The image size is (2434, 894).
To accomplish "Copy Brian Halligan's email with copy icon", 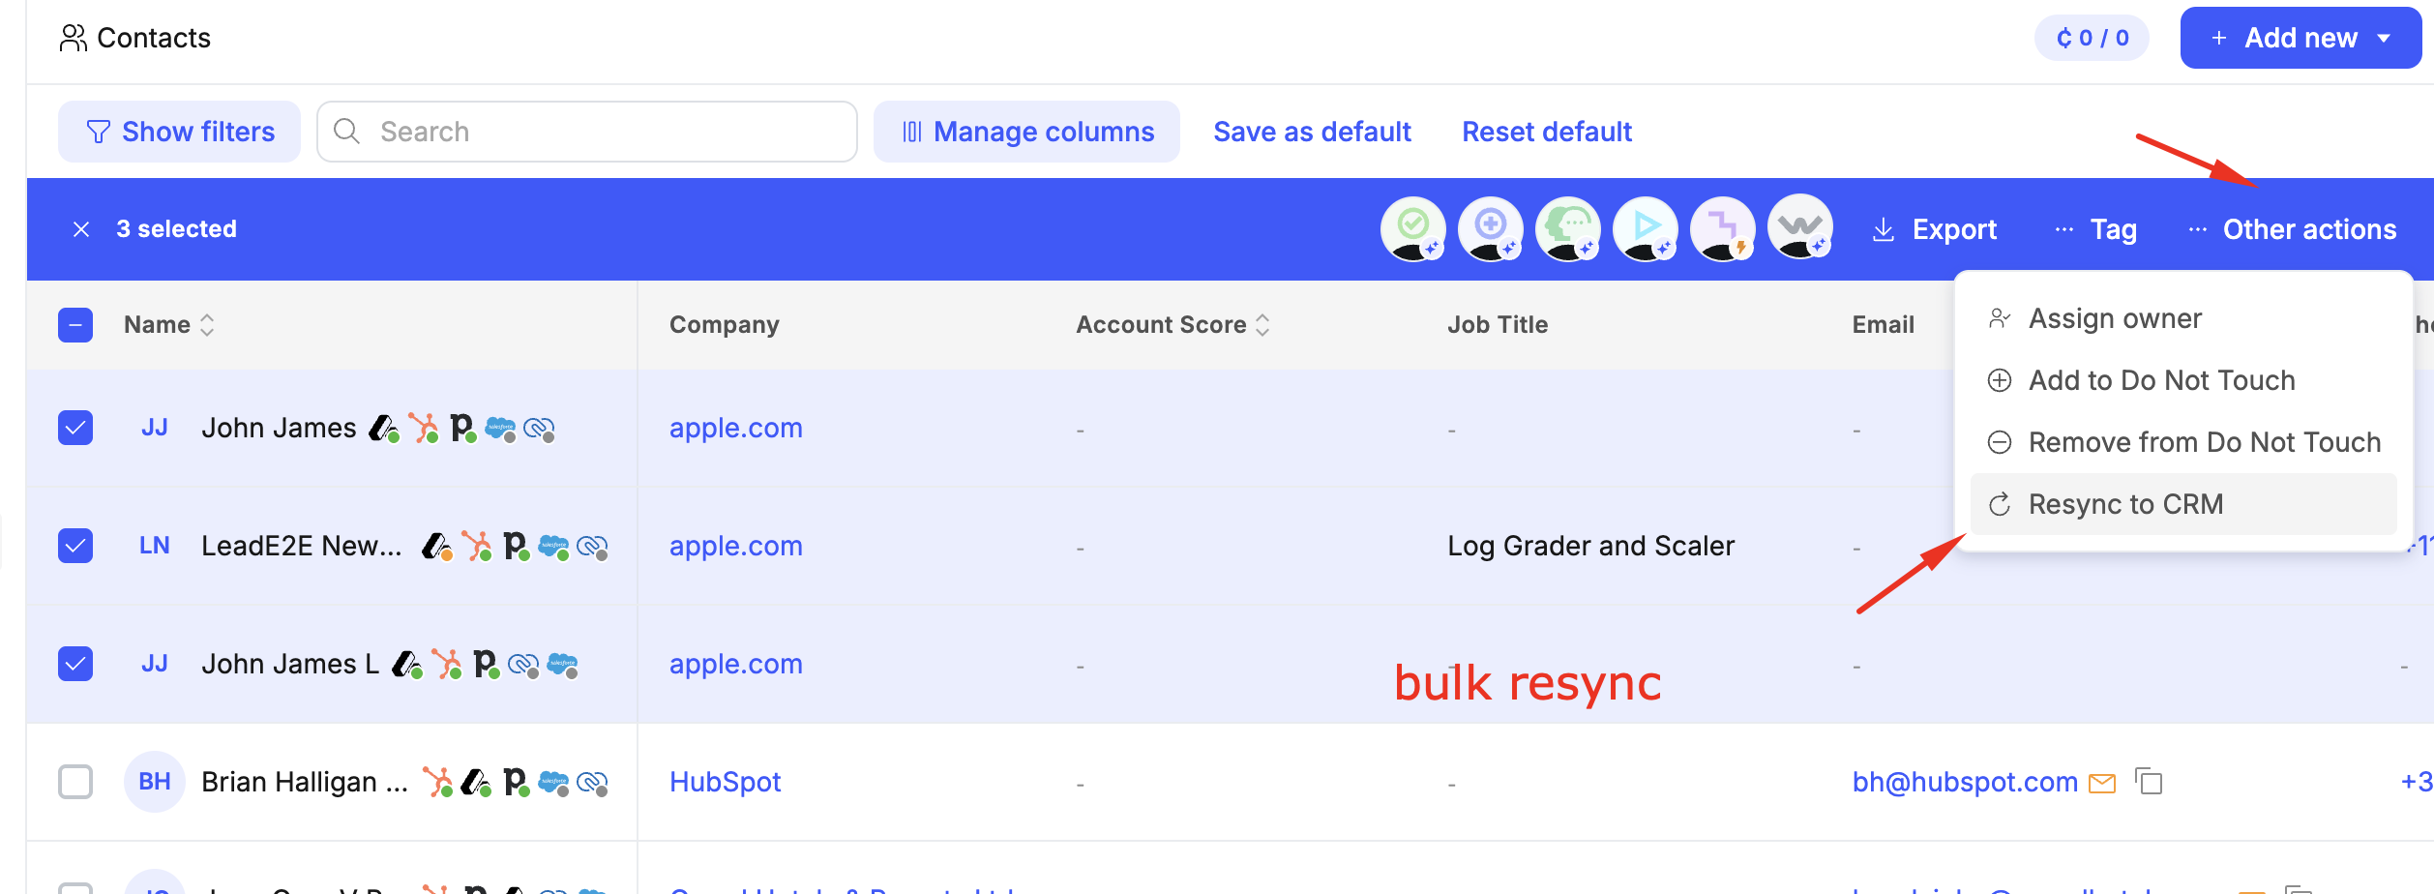I will 2149,782.
